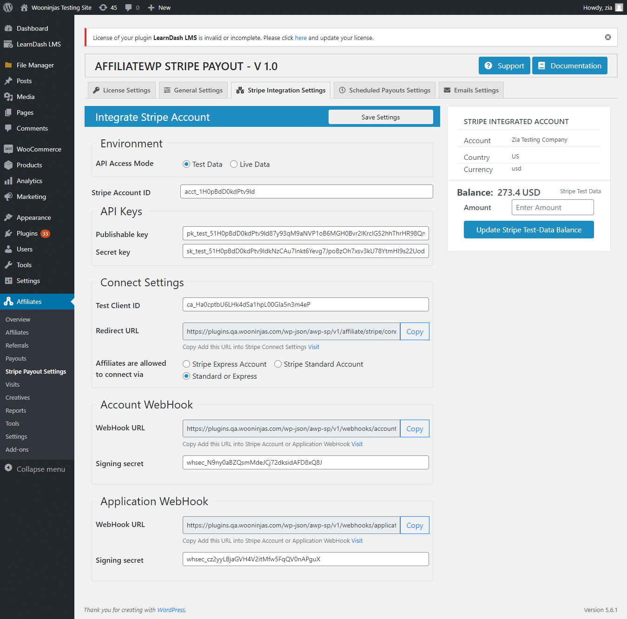
Task: Choose Standard or Express option
Action: click(x=186, y=376)
